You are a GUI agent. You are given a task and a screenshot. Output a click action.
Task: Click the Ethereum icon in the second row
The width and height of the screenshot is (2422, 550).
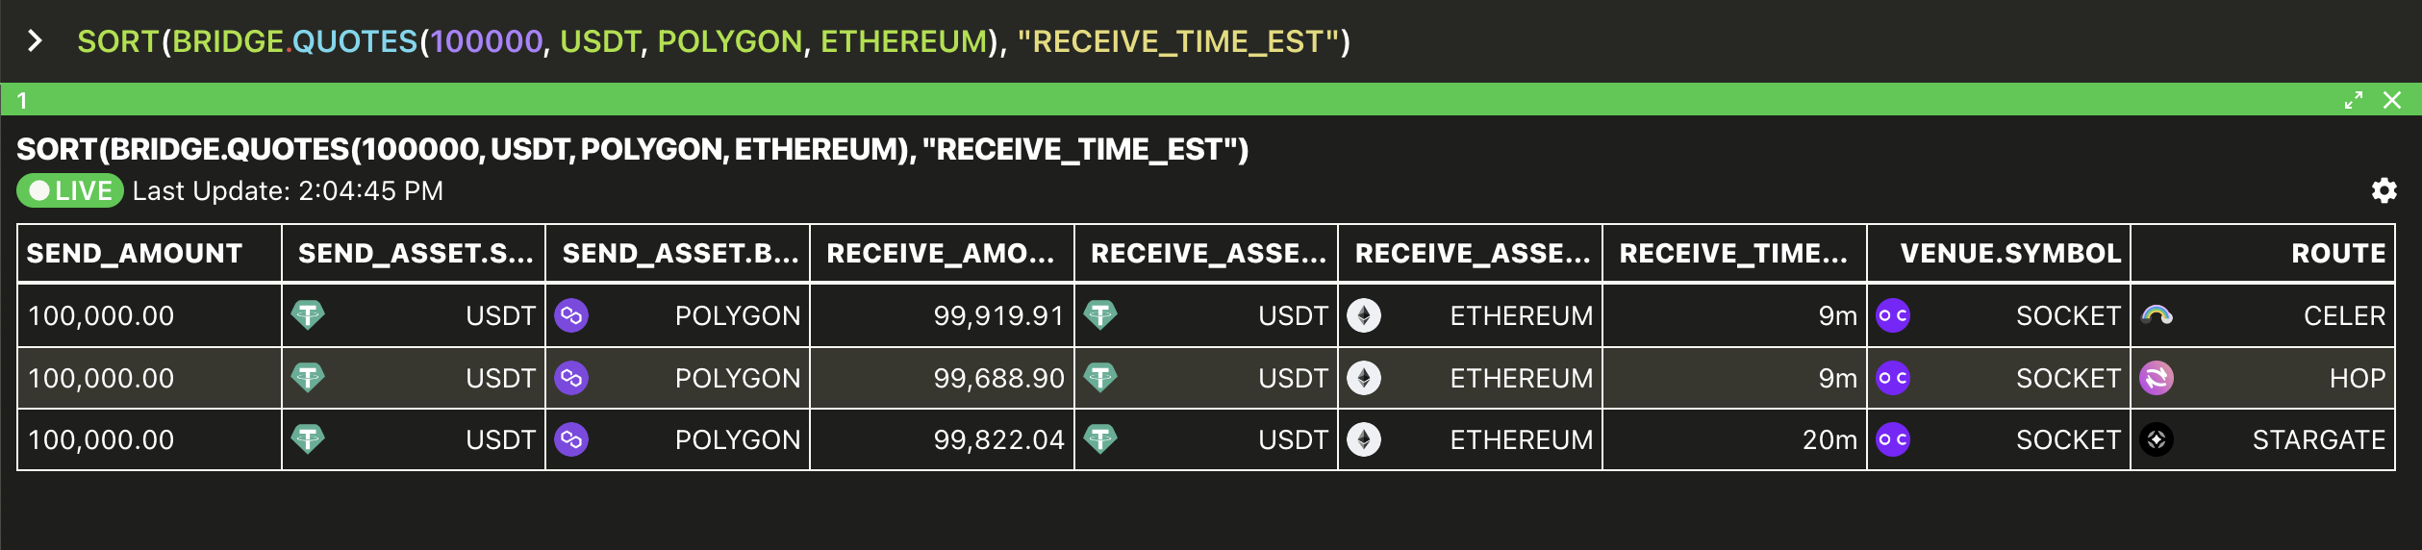coord(1364,378)
